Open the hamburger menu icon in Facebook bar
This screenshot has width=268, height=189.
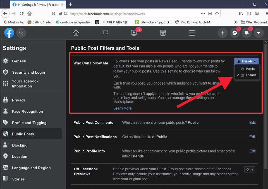[x=192, y=33]
